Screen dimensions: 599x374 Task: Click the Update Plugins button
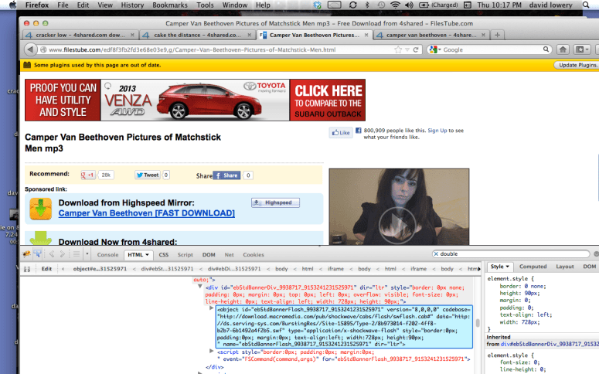pyautogui.click(x=576, y=65)
